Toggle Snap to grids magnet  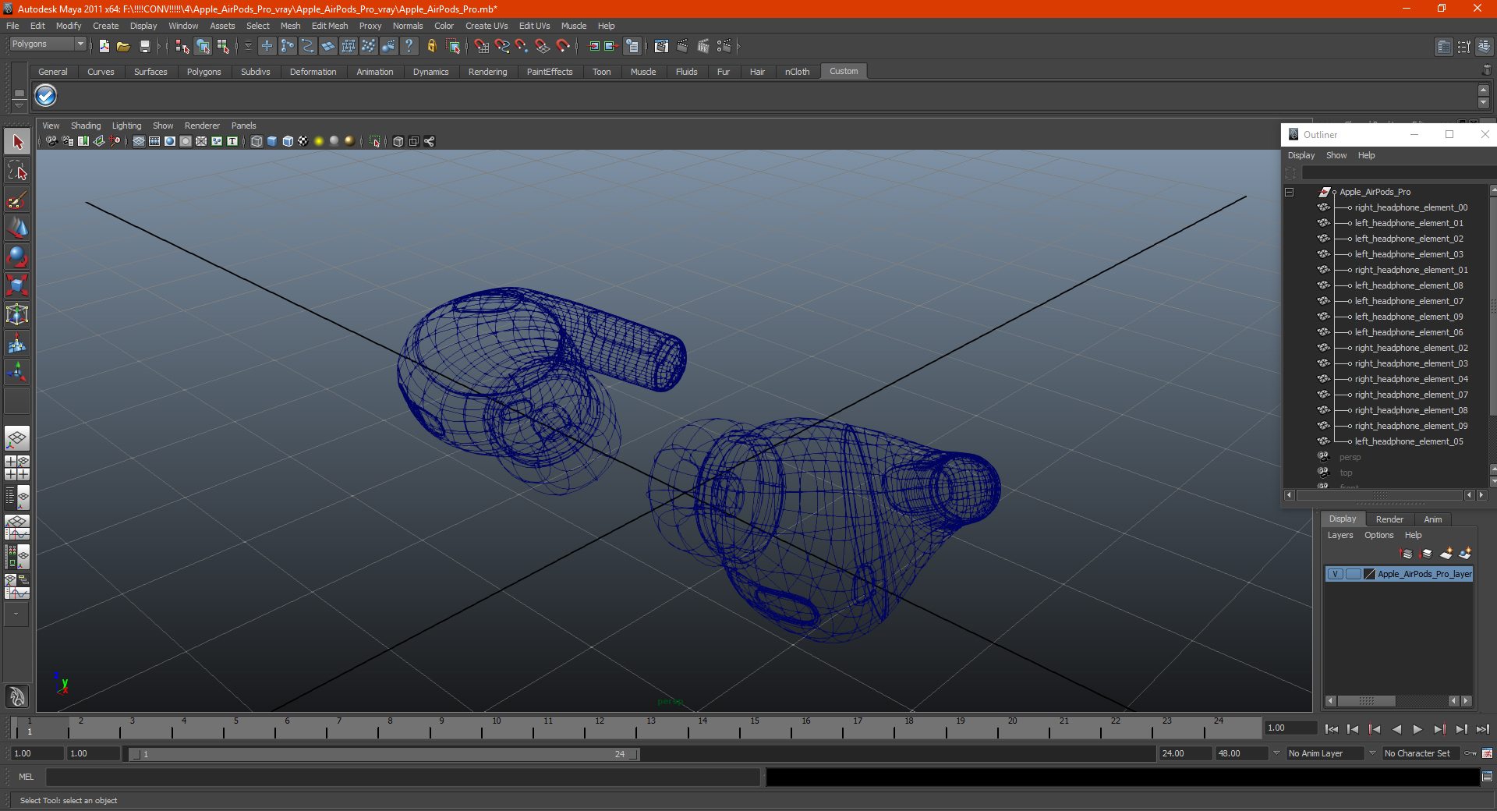[482, 47]
